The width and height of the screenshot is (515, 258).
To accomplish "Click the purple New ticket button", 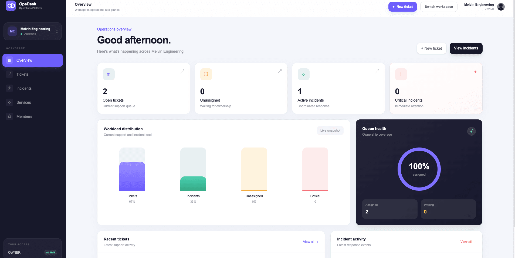I will click(x=402, y=7).
